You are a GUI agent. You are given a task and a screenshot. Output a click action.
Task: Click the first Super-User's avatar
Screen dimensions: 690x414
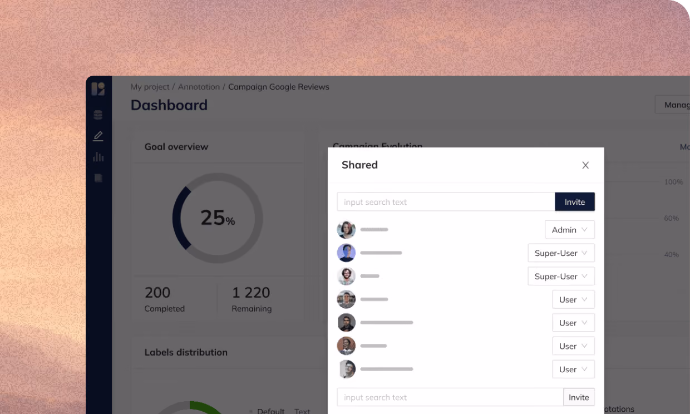pyautogui.click(x=346, y=253)
